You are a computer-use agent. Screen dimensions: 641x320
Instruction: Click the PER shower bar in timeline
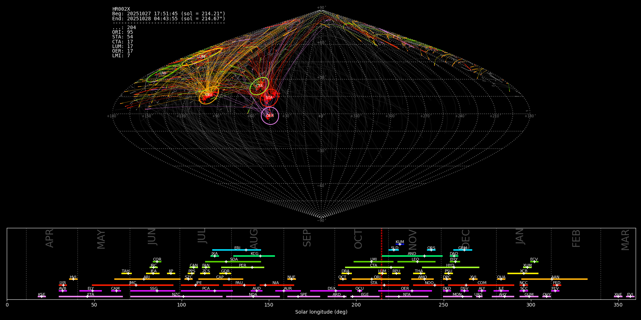pyautogui.click(x=243, y=267)
